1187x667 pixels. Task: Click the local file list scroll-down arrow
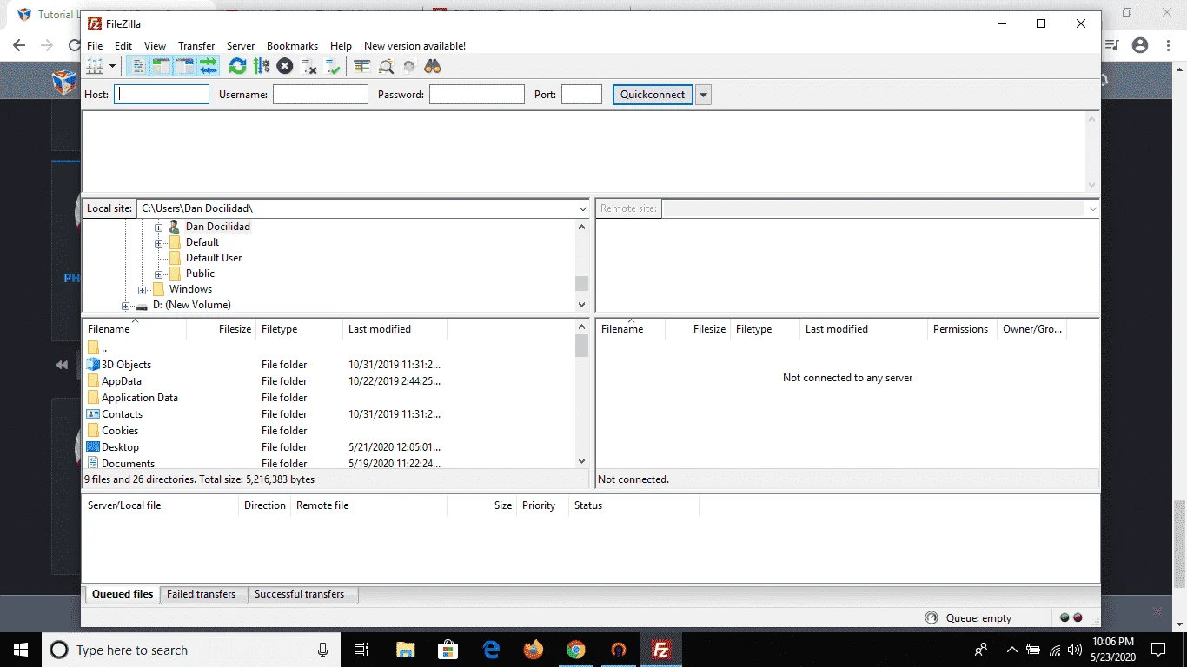582,461
